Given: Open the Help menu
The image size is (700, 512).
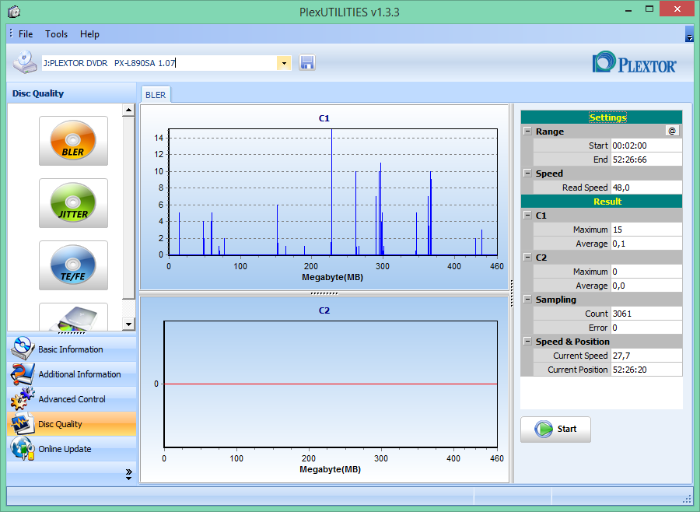Looking at the screenshot, I should point(89,34).
